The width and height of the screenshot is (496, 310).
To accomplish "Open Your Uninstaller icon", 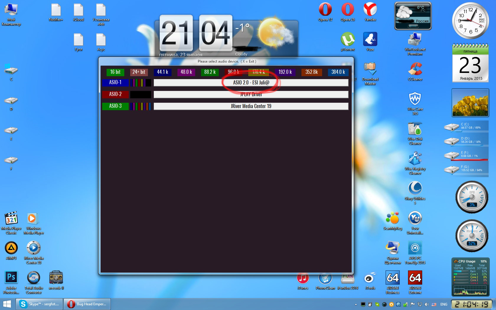I will (415, 223).
